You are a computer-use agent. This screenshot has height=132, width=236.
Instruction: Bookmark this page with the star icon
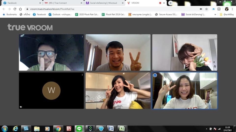click(x=207, y=9)
